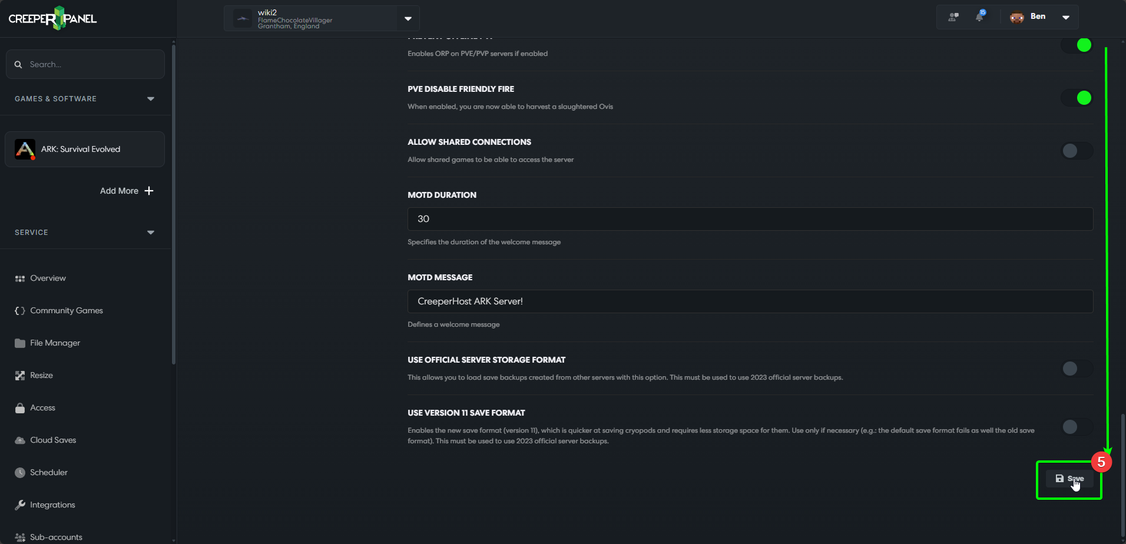Viewport: 1126px width, 544px height.
Task: Click the Add More plus icon
Action: 149,191
